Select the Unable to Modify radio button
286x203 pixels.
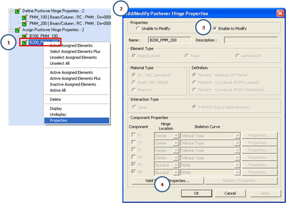point(138,29)
